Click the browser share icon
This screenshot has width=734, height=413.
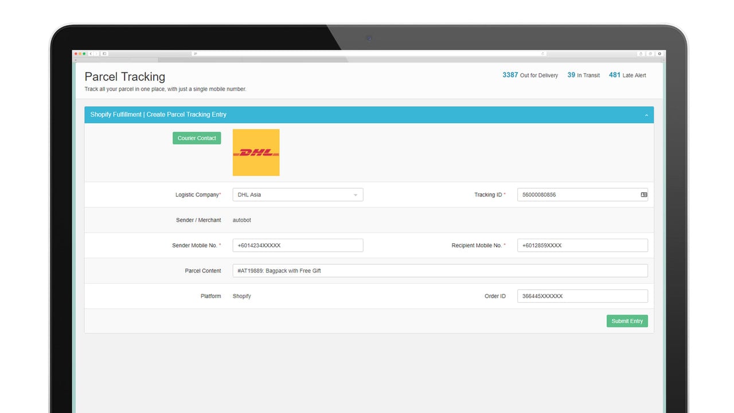pyautogui.click(x=641, y=54)
